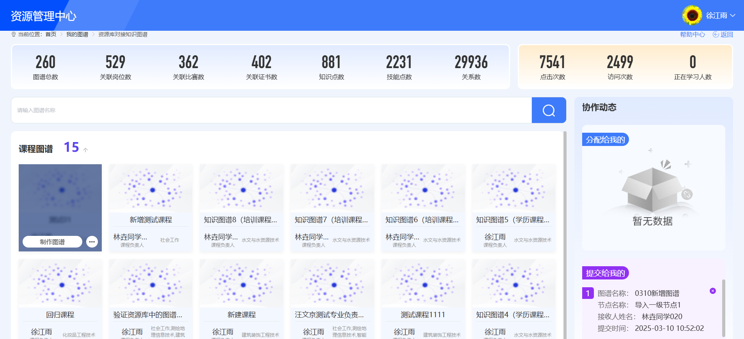
Task: Open 我的图谱 breadcrumb link
Action: [77, 34]
